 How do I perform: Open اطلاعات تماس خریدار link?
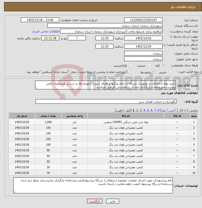46,31
